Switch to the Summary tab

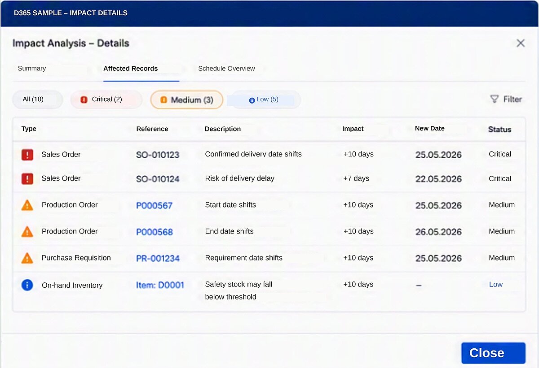tap(32, 69)
